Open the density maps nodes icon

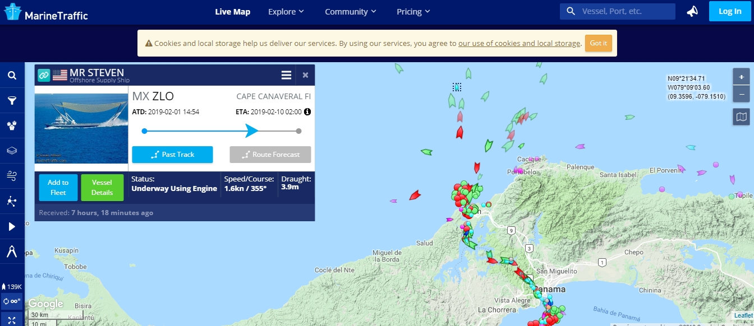12,201
